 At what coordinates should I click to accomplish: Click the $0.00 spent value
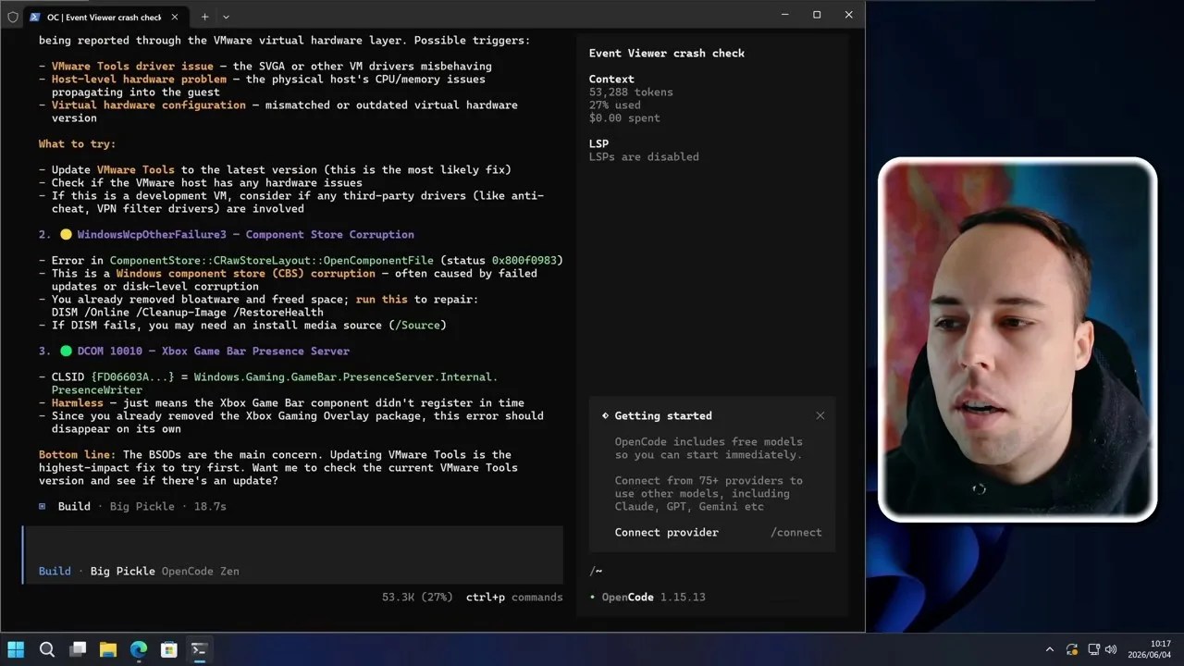pos(624,117)
